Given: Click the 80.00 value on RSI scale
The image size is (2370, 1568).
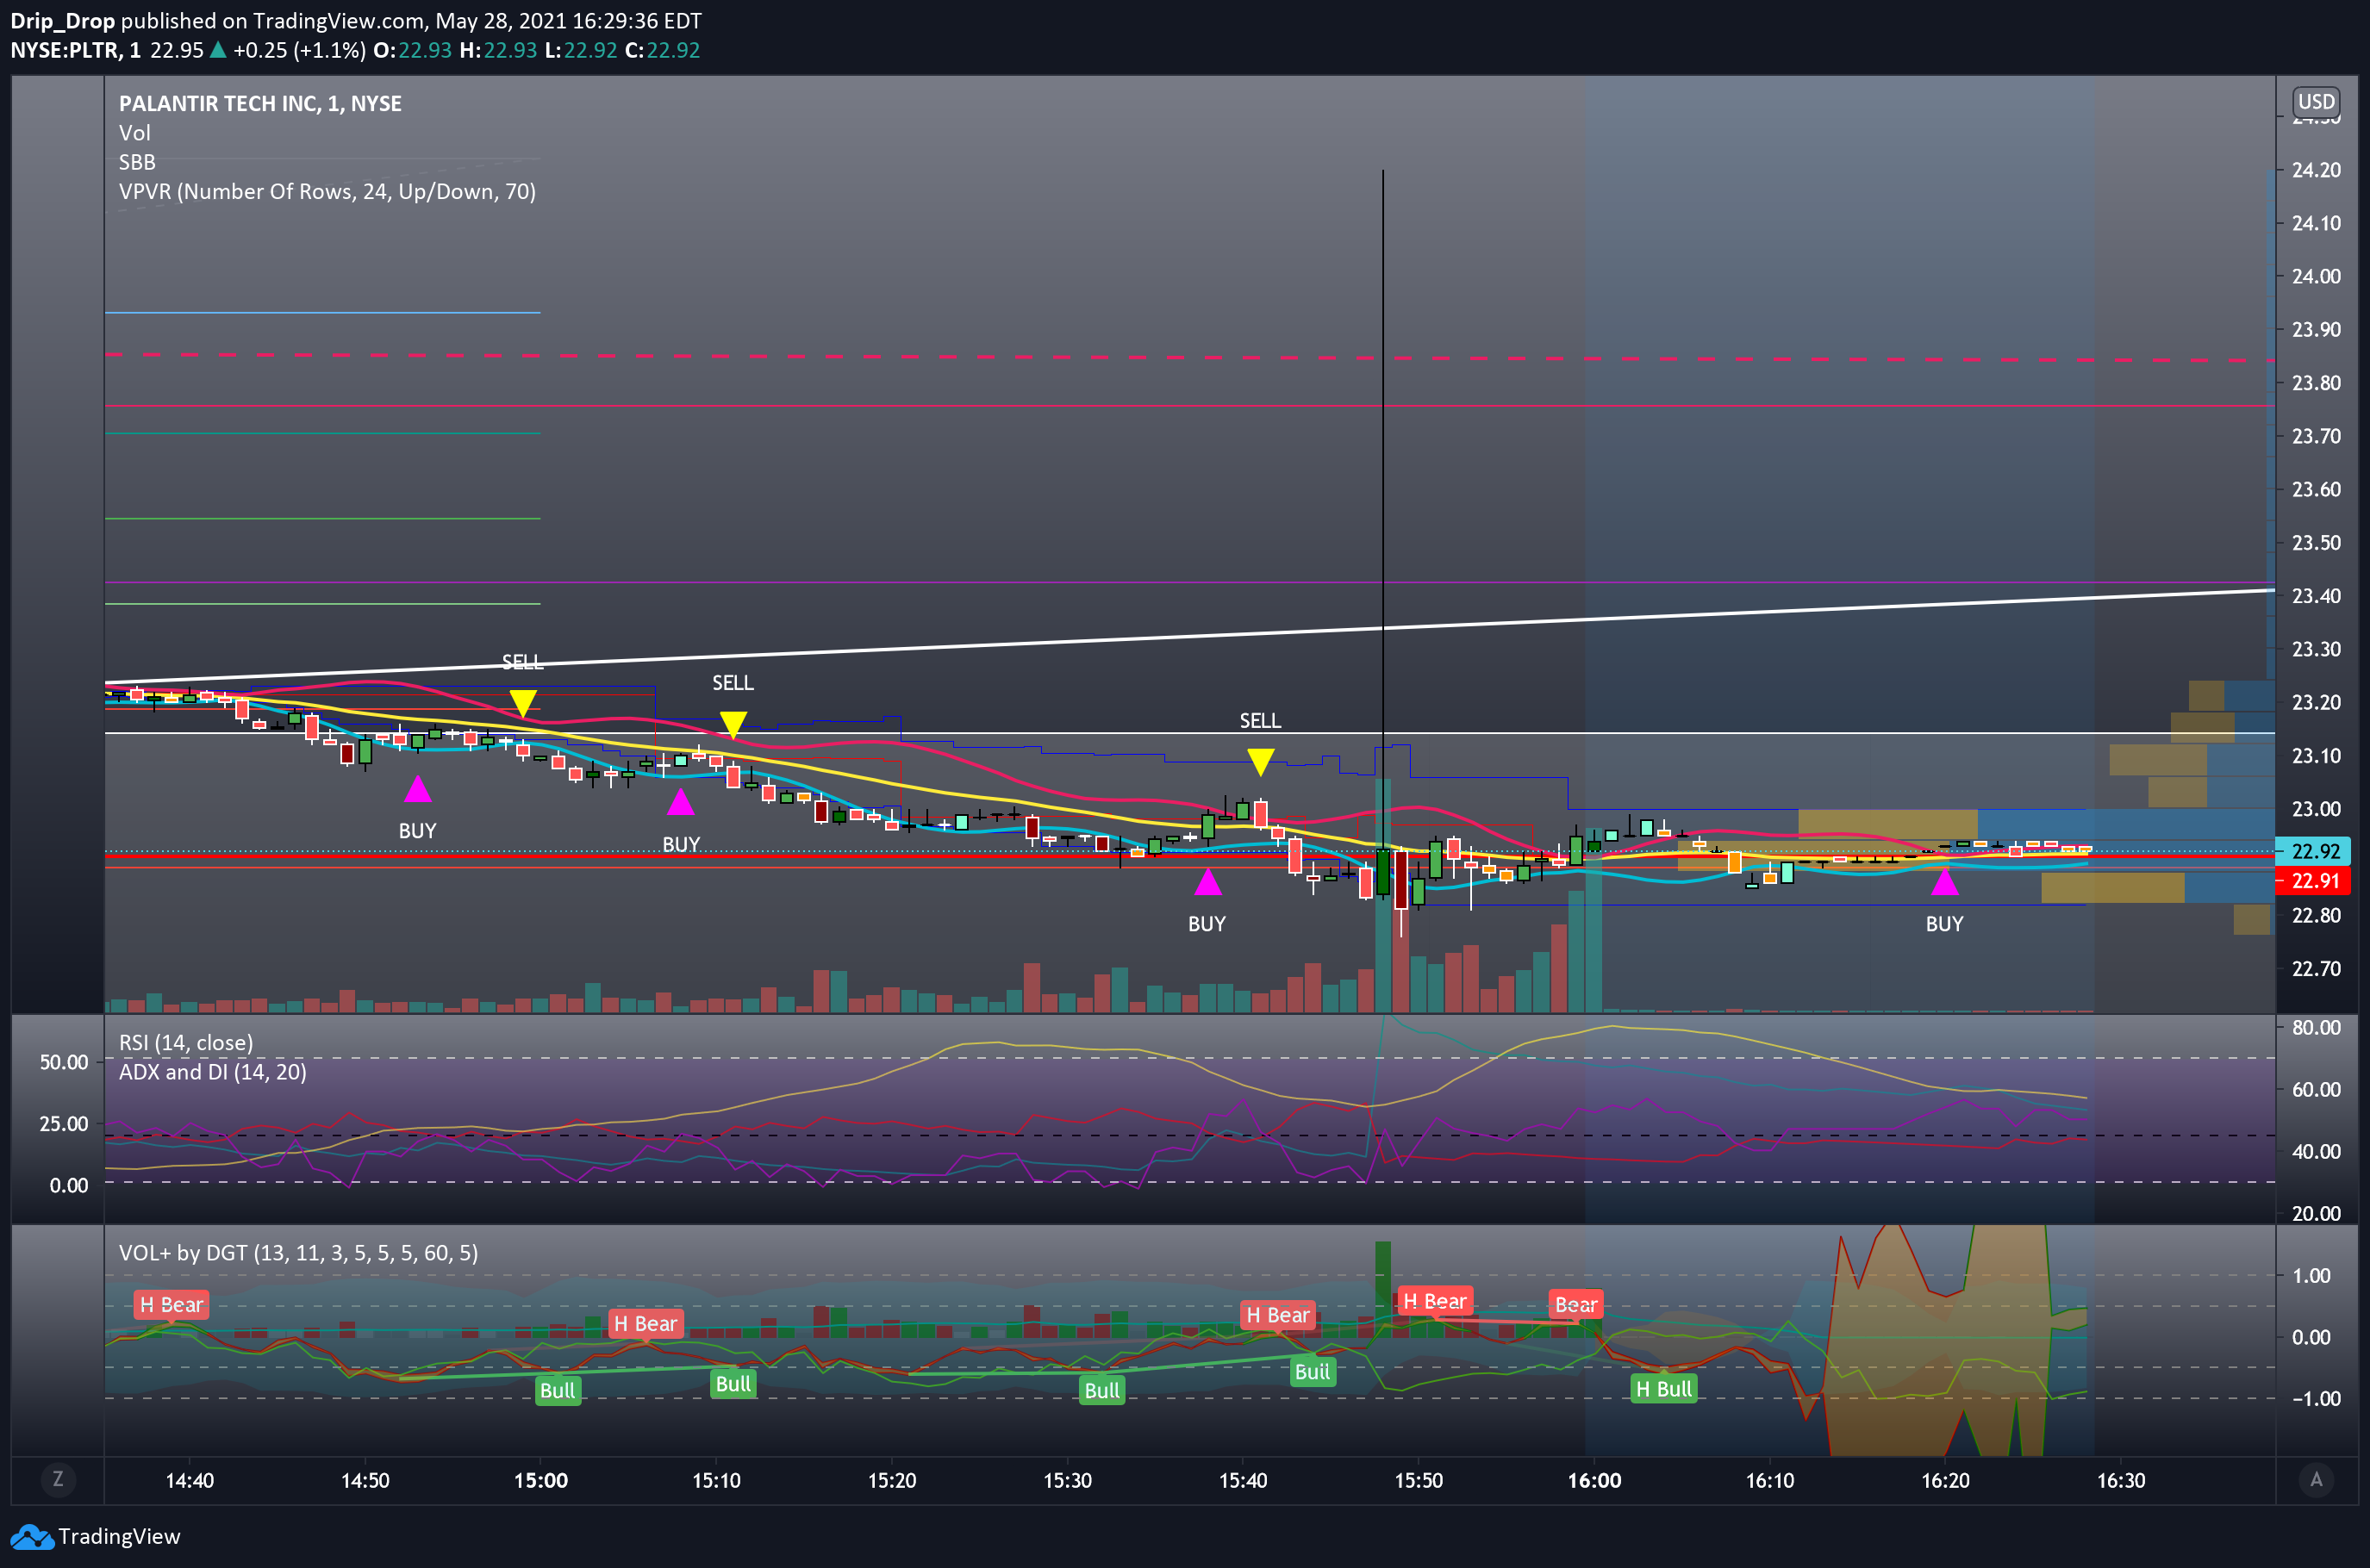Looking at the screenshot, I should 2316,1028.
